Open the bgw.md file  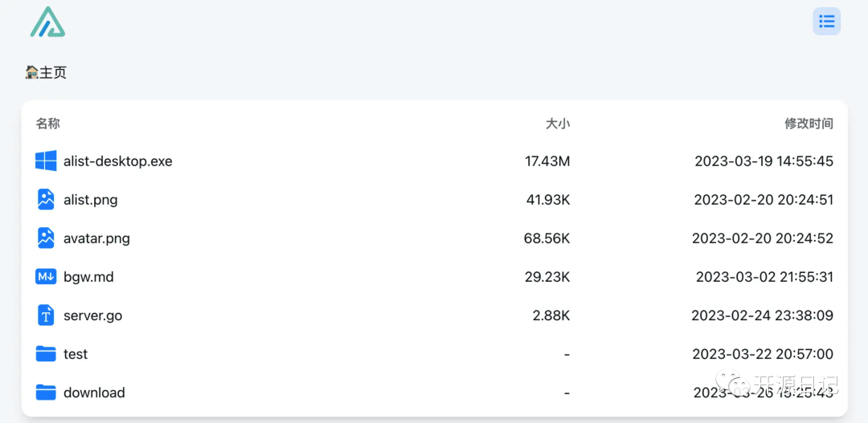point(88,277)
